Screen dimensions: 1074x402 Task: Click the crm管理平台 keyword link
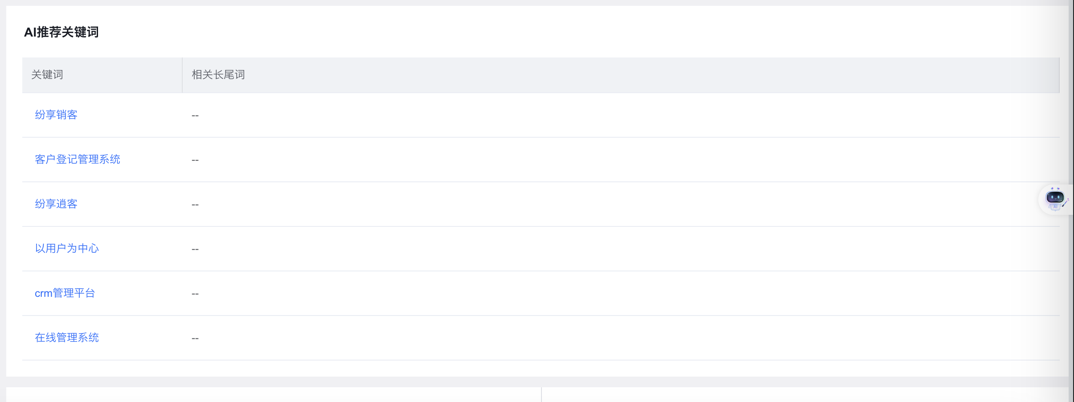(x=65, y=293)
